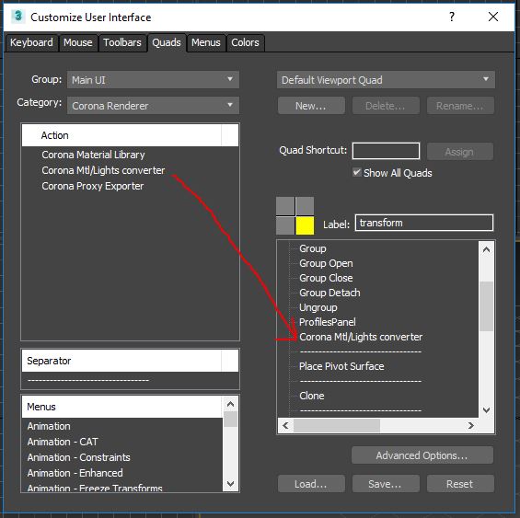Click the Assign button
Image resolution: width=520 pixels, height=518 pixels.
[459, 152]
